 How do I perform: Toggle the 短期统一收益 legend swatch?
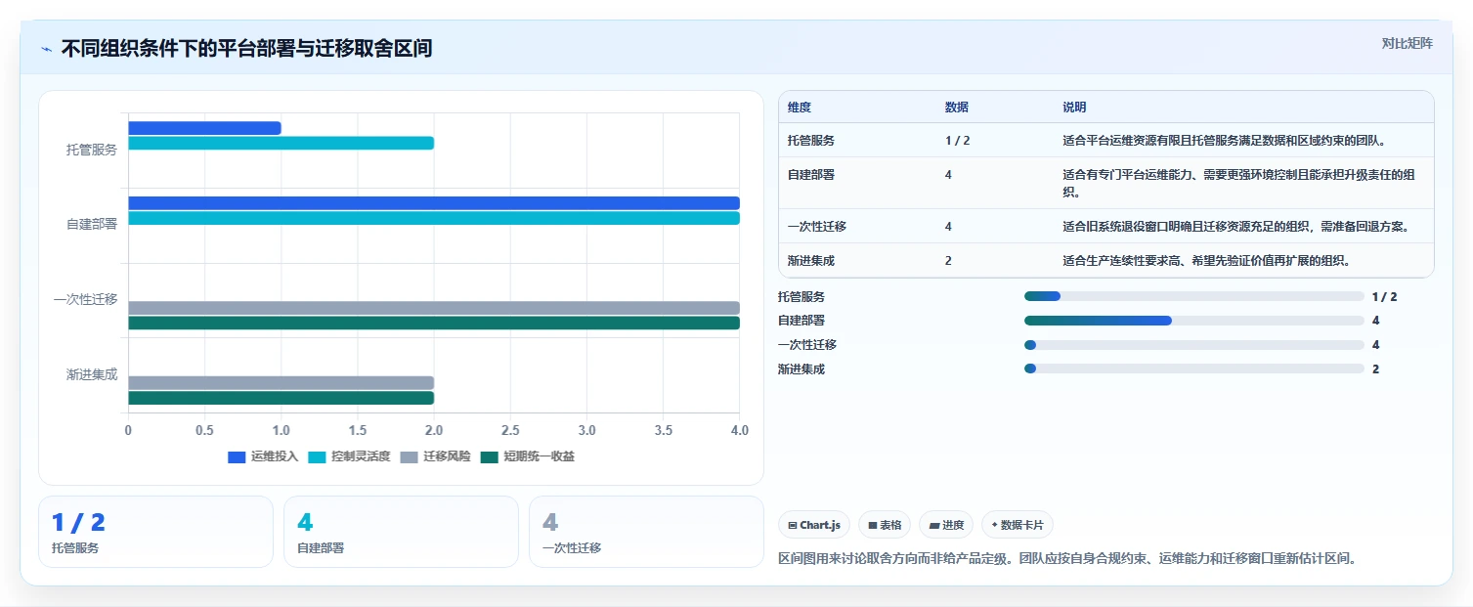(490, 456)
